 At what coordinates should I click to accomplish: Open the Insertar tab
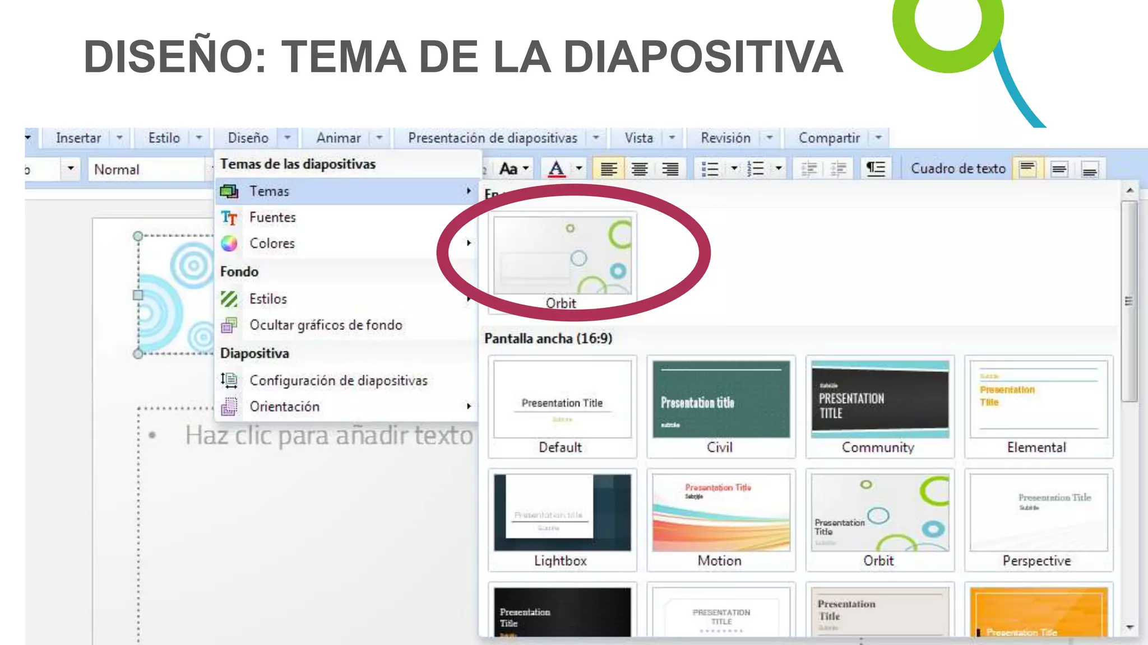tap(78, 138)
